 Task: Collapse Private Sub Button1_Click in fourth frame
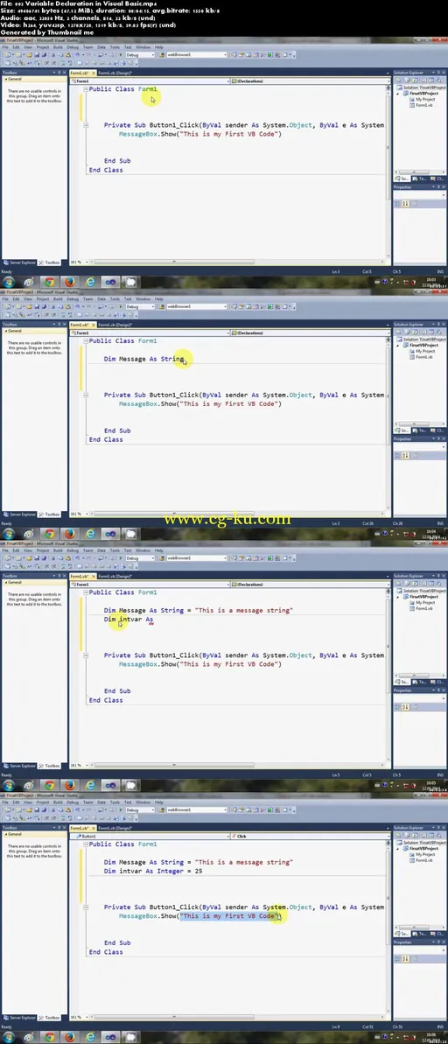[85, 907]
